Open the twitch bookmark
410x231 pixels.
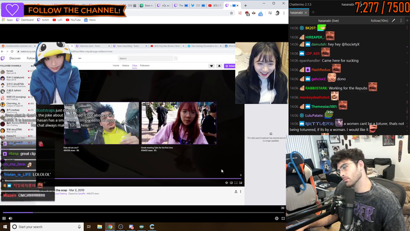43,20
